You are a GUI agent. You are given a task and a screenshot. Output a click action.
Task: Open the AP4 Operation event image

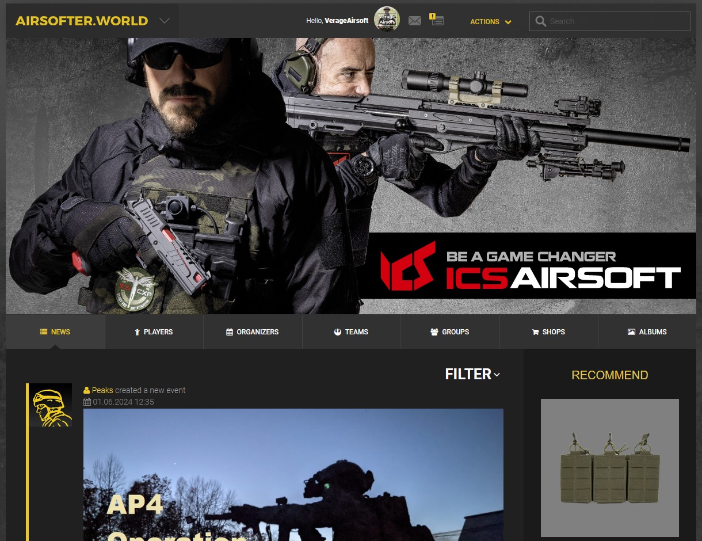293,475
